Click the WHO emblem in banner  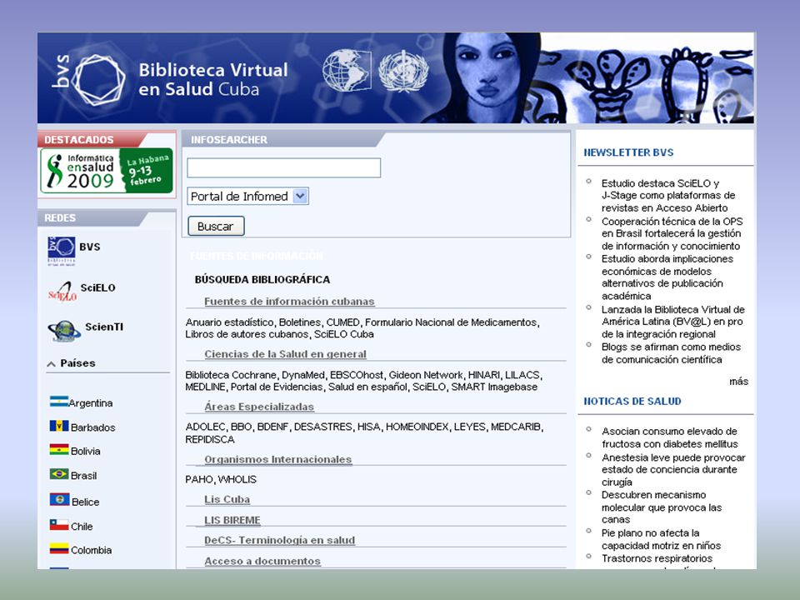pos(403,71)
